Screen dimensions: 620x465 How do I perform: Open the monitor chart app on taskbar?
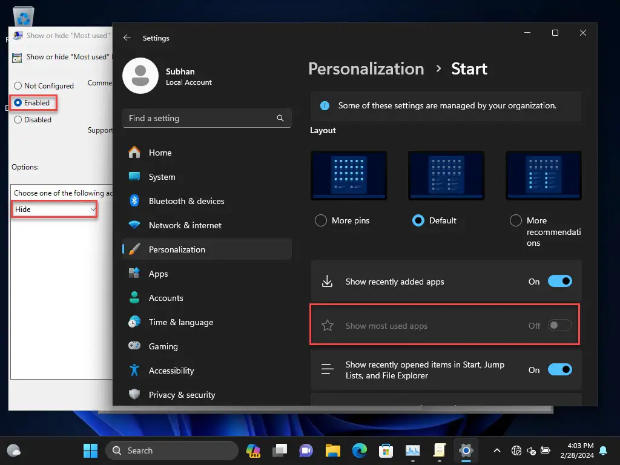point(413,450)
